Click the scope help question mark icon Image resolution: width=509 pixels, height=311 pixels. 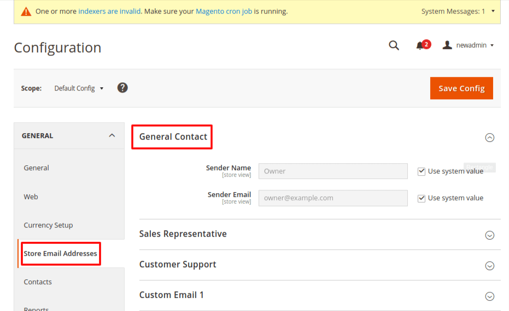122,88
